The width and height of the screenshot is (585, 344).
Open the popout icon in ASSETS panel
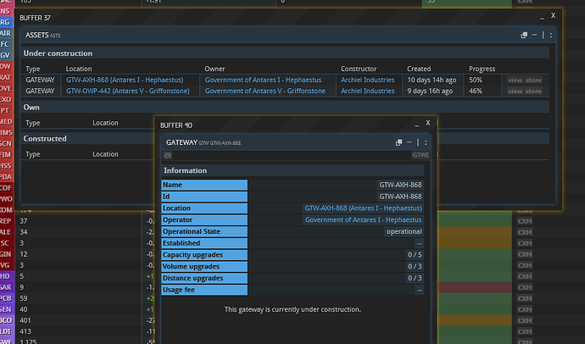pos(525,35)
